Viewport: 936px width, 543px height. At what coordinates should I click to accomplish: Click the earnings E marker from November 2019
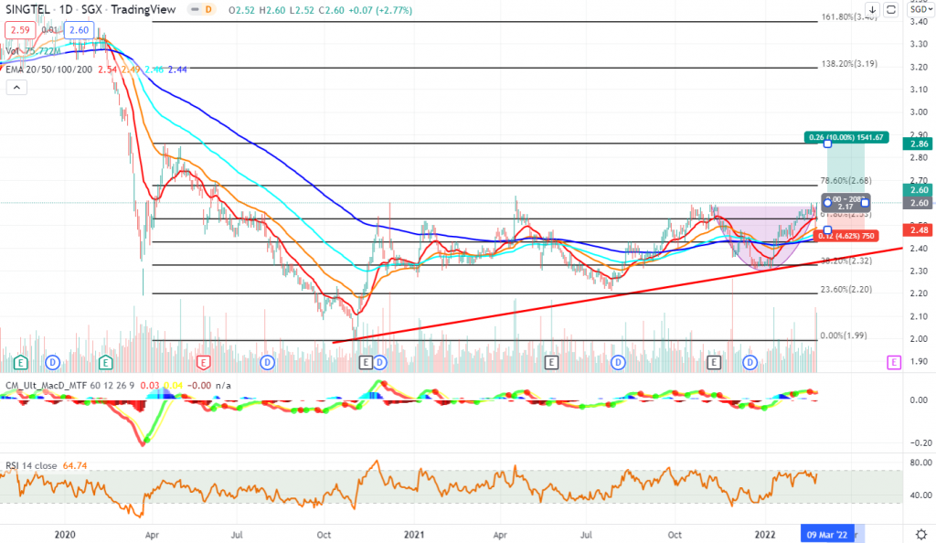tap(21, 362)
